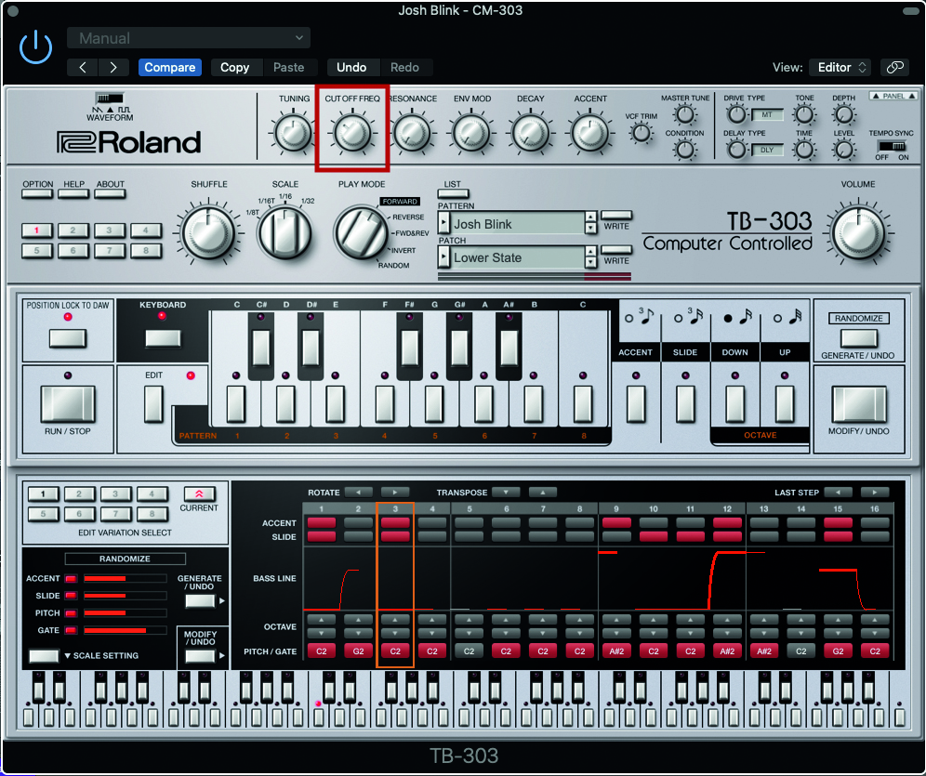Click the Transpose down arrow
Viewport: 926px width, 776px height.
coord(506,492)
